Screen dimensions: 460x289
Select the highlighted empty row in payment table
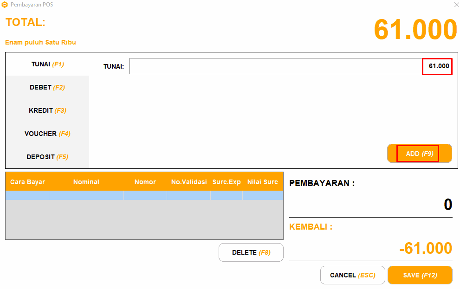[144, 195]
